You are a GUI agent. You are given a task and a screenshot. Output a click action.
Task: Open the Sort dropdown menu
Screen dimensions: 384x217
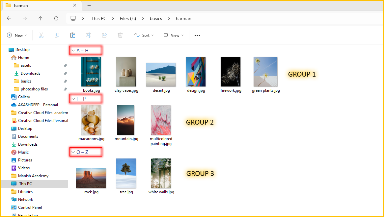point(144,35)
